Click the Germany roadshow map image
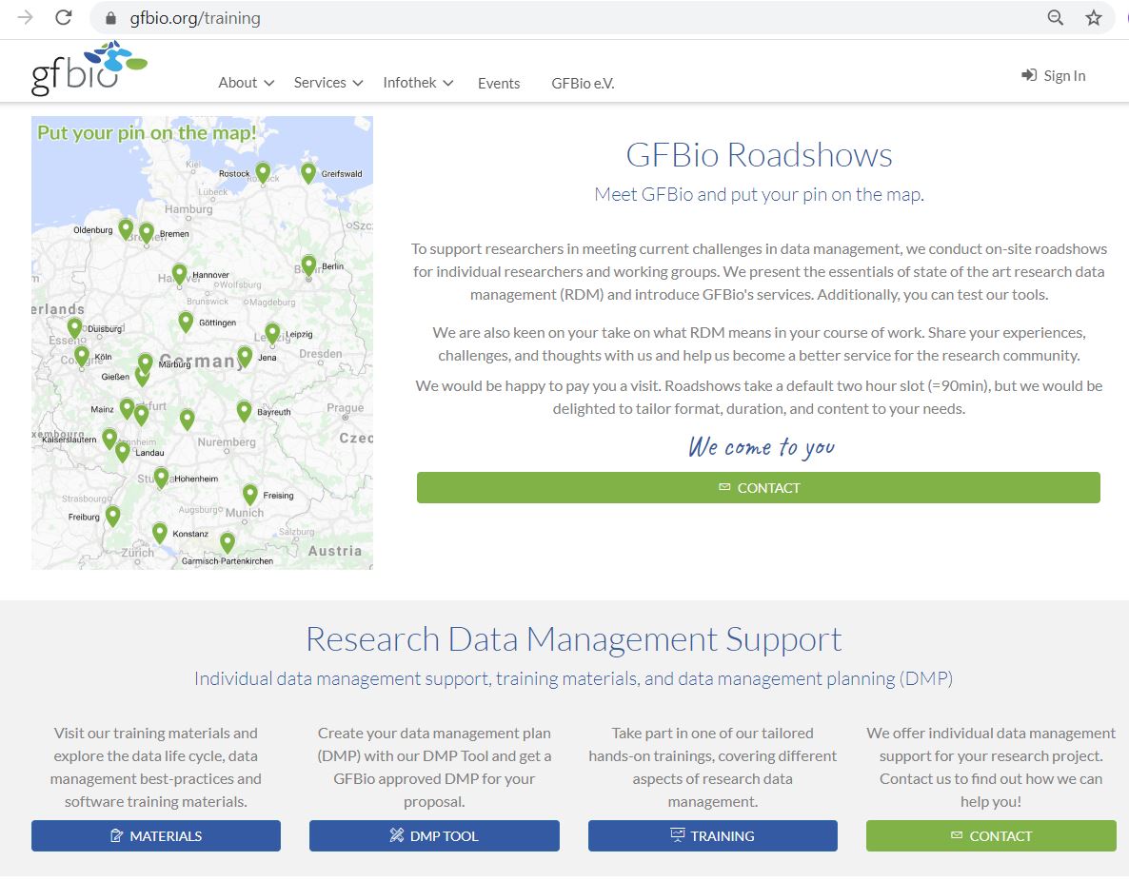The height and width of the screenshot is (881, 1129). click(203, 343)
